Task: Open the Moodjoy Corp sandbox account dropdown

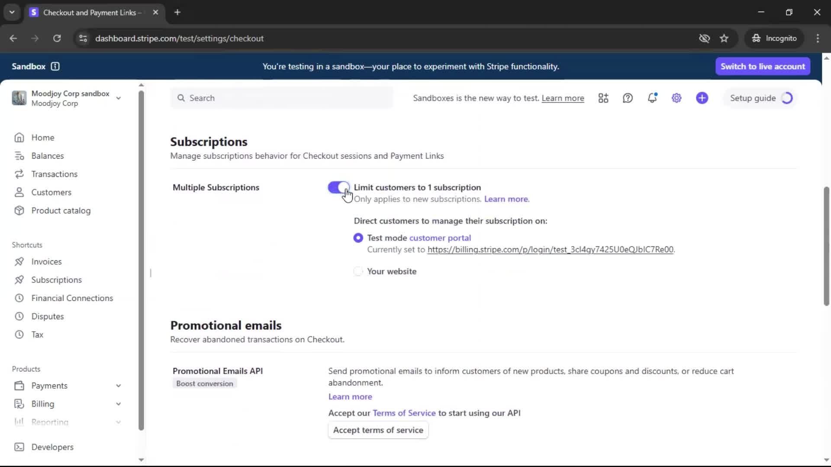Action: pos(118,98)
